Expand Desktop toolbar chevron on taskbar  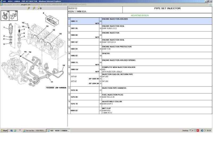[190, 130]
